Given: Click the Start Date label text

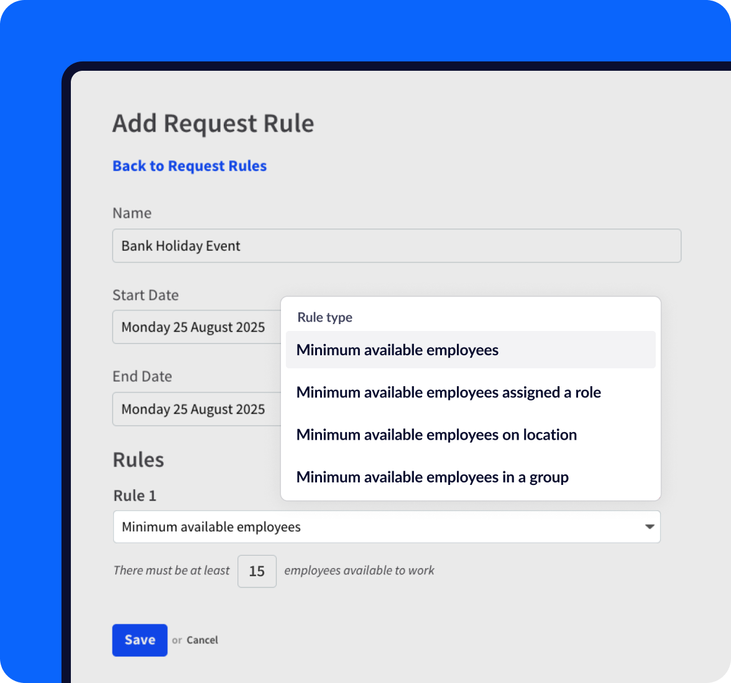Looking at the screenshot, I should coord(145,295).
